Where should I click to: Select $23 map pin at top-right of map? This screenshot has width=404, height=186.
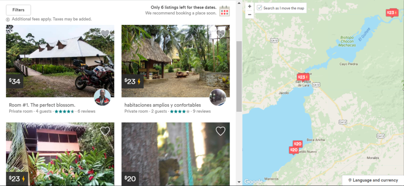click(x=392, y=13)
